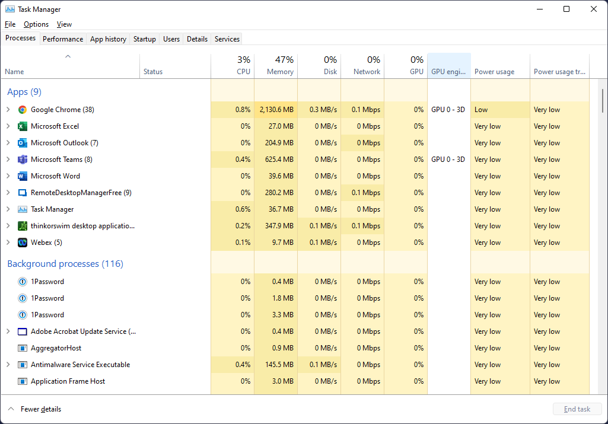Click the End task button
Image resolution: width=608 pixels, height=424 pixels.
577,409
